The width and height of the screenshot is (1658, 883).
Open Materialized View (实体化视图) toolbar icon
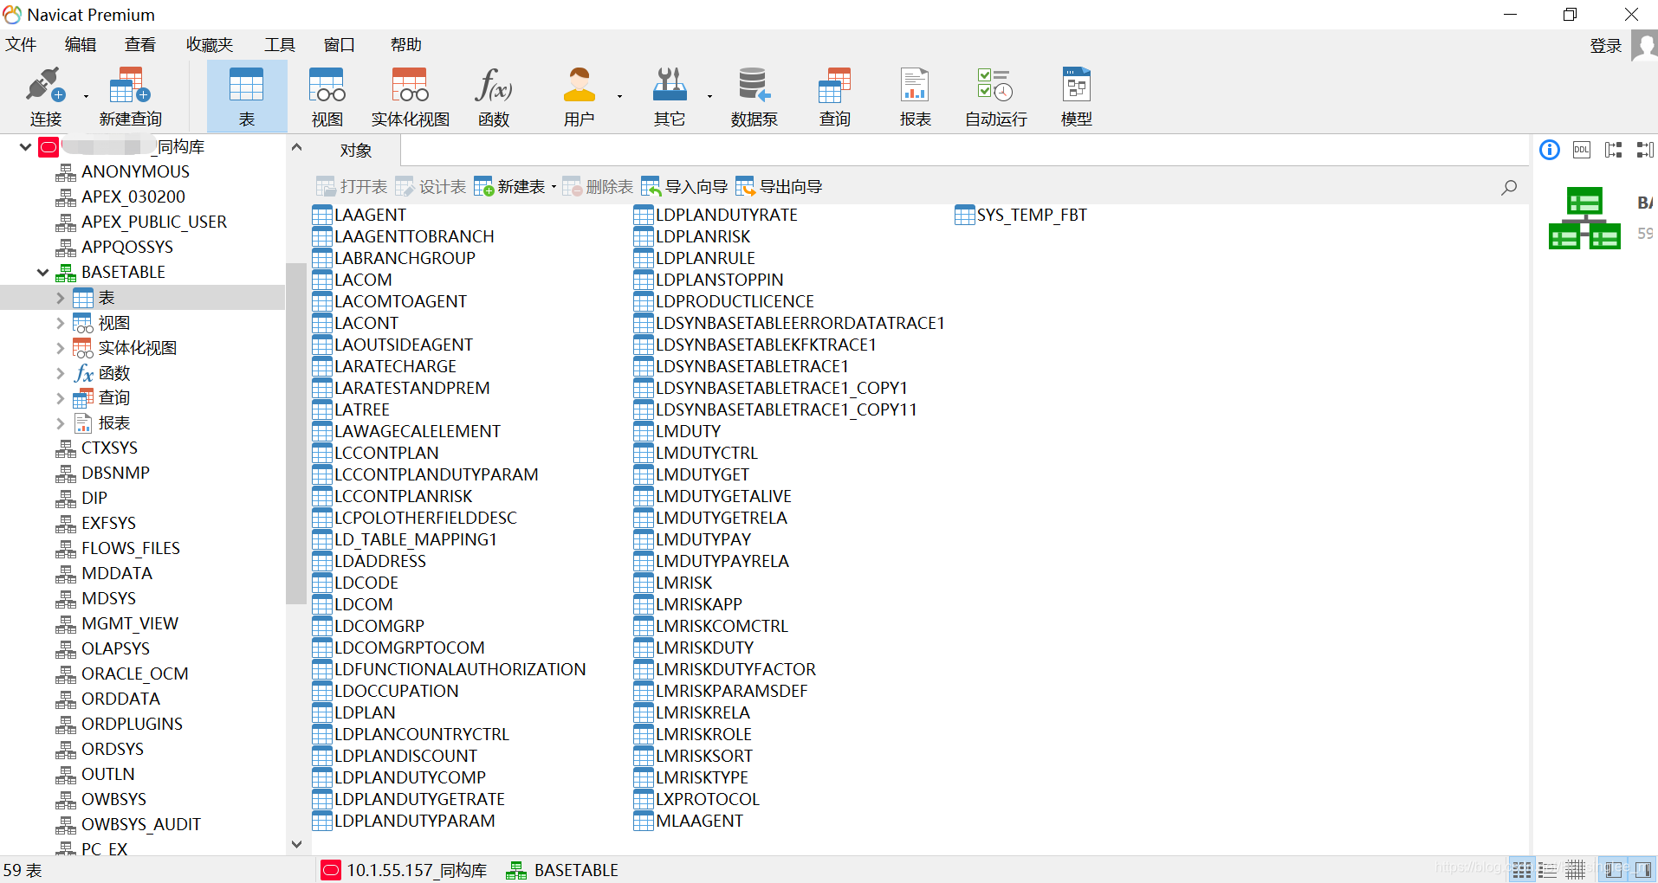tap(410, 96)
